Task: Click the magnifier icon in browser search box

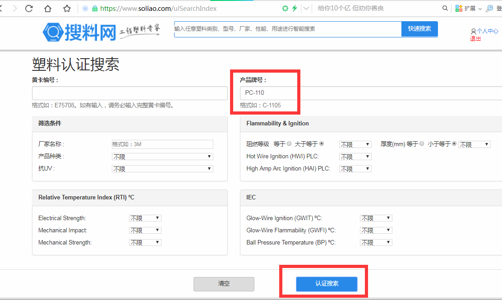Action: 445,8
